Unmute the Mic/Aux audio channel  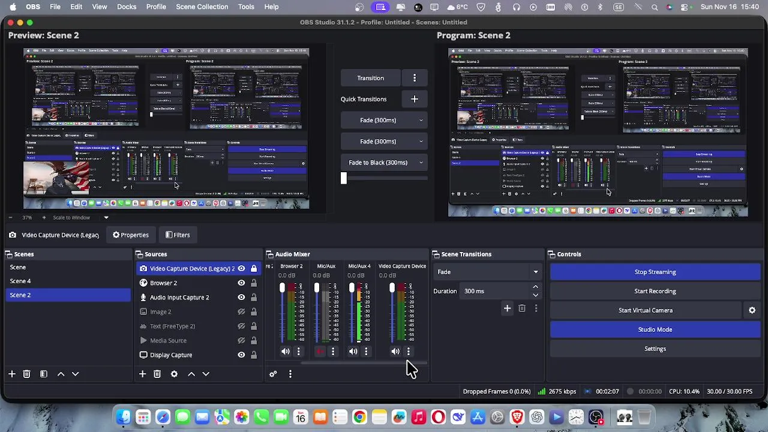[x=320, y=352]
